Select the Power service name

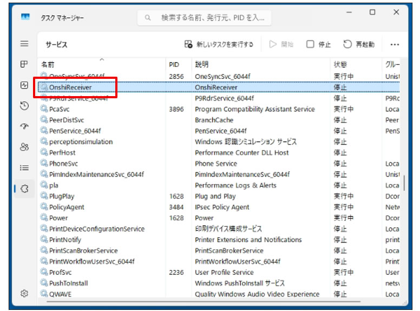point(58,218)
